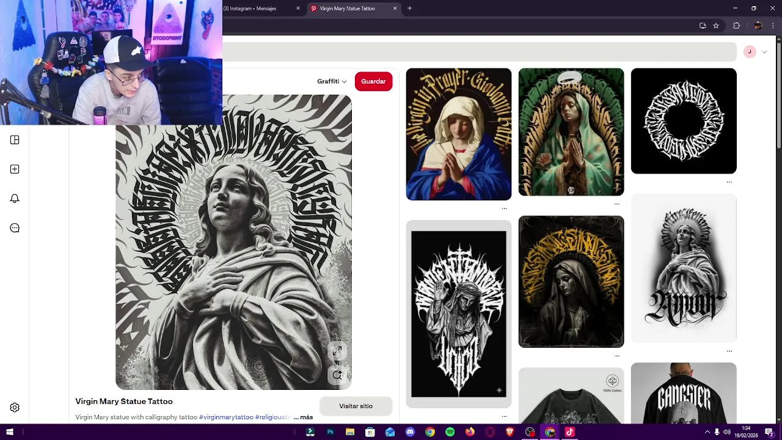Image resolution: width=782 pixels, height=440 pixels.
Task: Open the Graffiti board dropdown
Action: click(x=332, y=81)
